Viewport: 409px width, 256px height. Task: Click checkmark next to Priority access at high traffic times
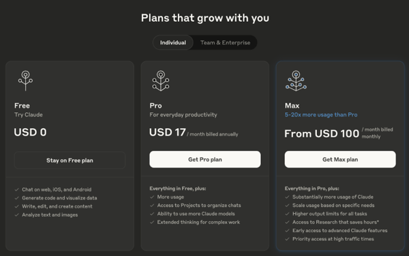287,239
